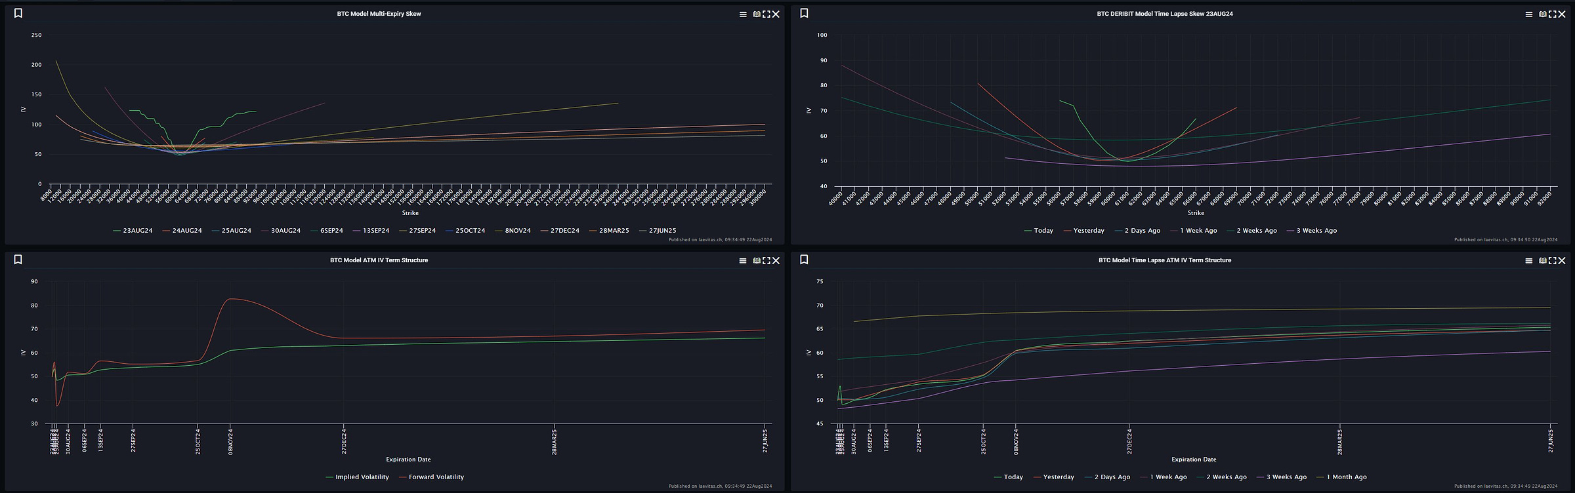Viewport: 1575px width, 493px height.
Task: Toggle the Implied Volatility legend series
Action: tap(357, 477)
